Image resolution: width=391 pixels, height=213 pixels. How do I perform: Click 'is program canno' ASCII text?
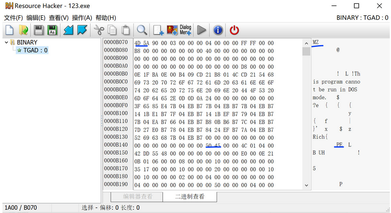pos(337,82)
